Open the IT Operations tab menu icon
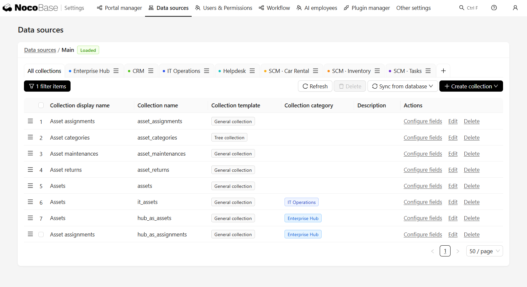This screenshot has width=527, height=287. 207,71
